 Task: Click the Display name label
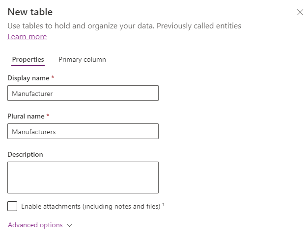point(28,78)
